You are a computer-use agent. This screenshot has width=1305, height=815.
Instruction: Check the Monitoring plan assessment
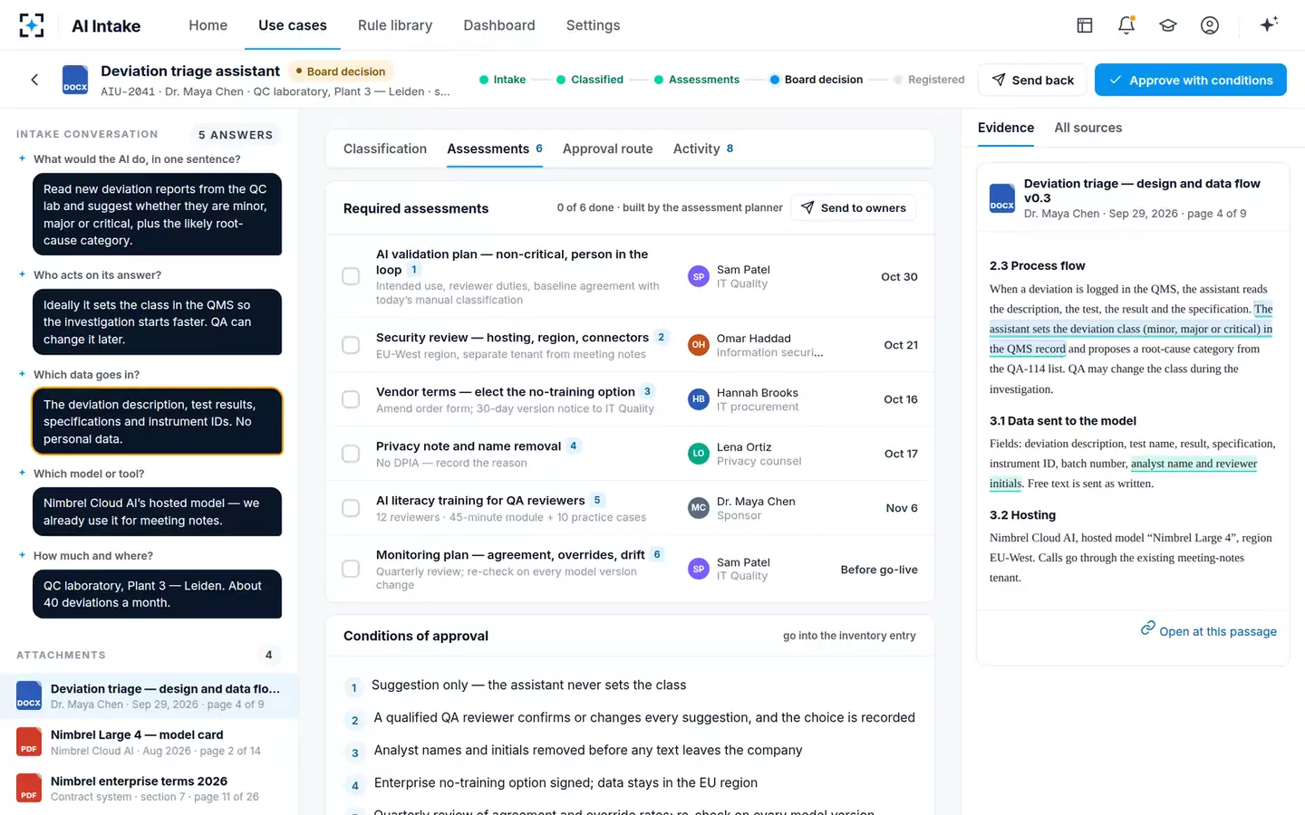coord(351,569)
